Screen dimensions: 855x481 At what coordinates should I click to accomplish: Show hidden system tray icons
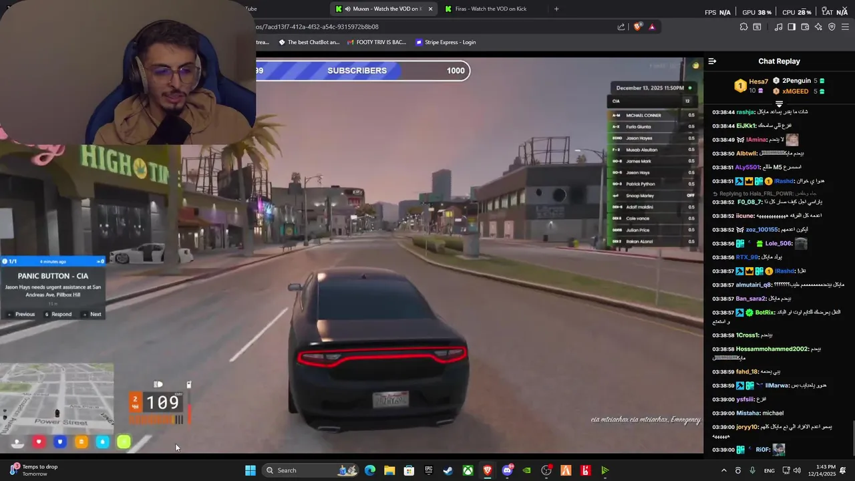pos(723,470)
